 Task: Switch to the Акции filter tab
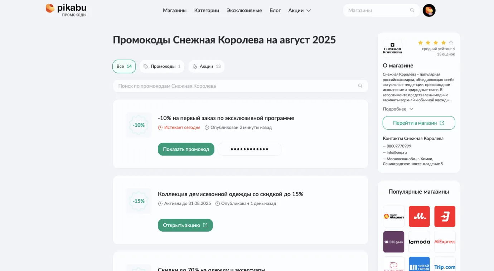point(206,66)
